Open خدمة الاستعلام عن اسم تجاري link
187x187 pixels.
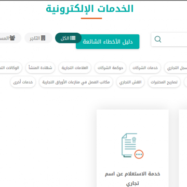(x=132, y=179)
